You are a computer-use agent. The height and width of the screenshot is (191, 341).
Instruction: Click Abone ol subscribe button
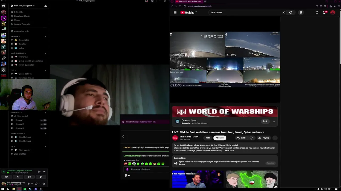pyautogui.click(x=220, y=138)
